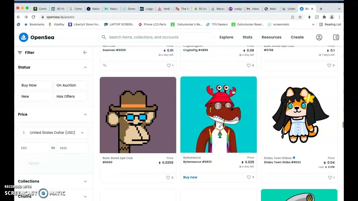Toggle Buy Now status filter

35,85
